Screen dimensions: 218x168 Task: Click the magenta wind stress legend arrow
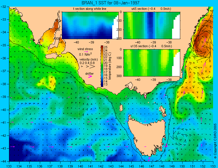coord(86,52)
